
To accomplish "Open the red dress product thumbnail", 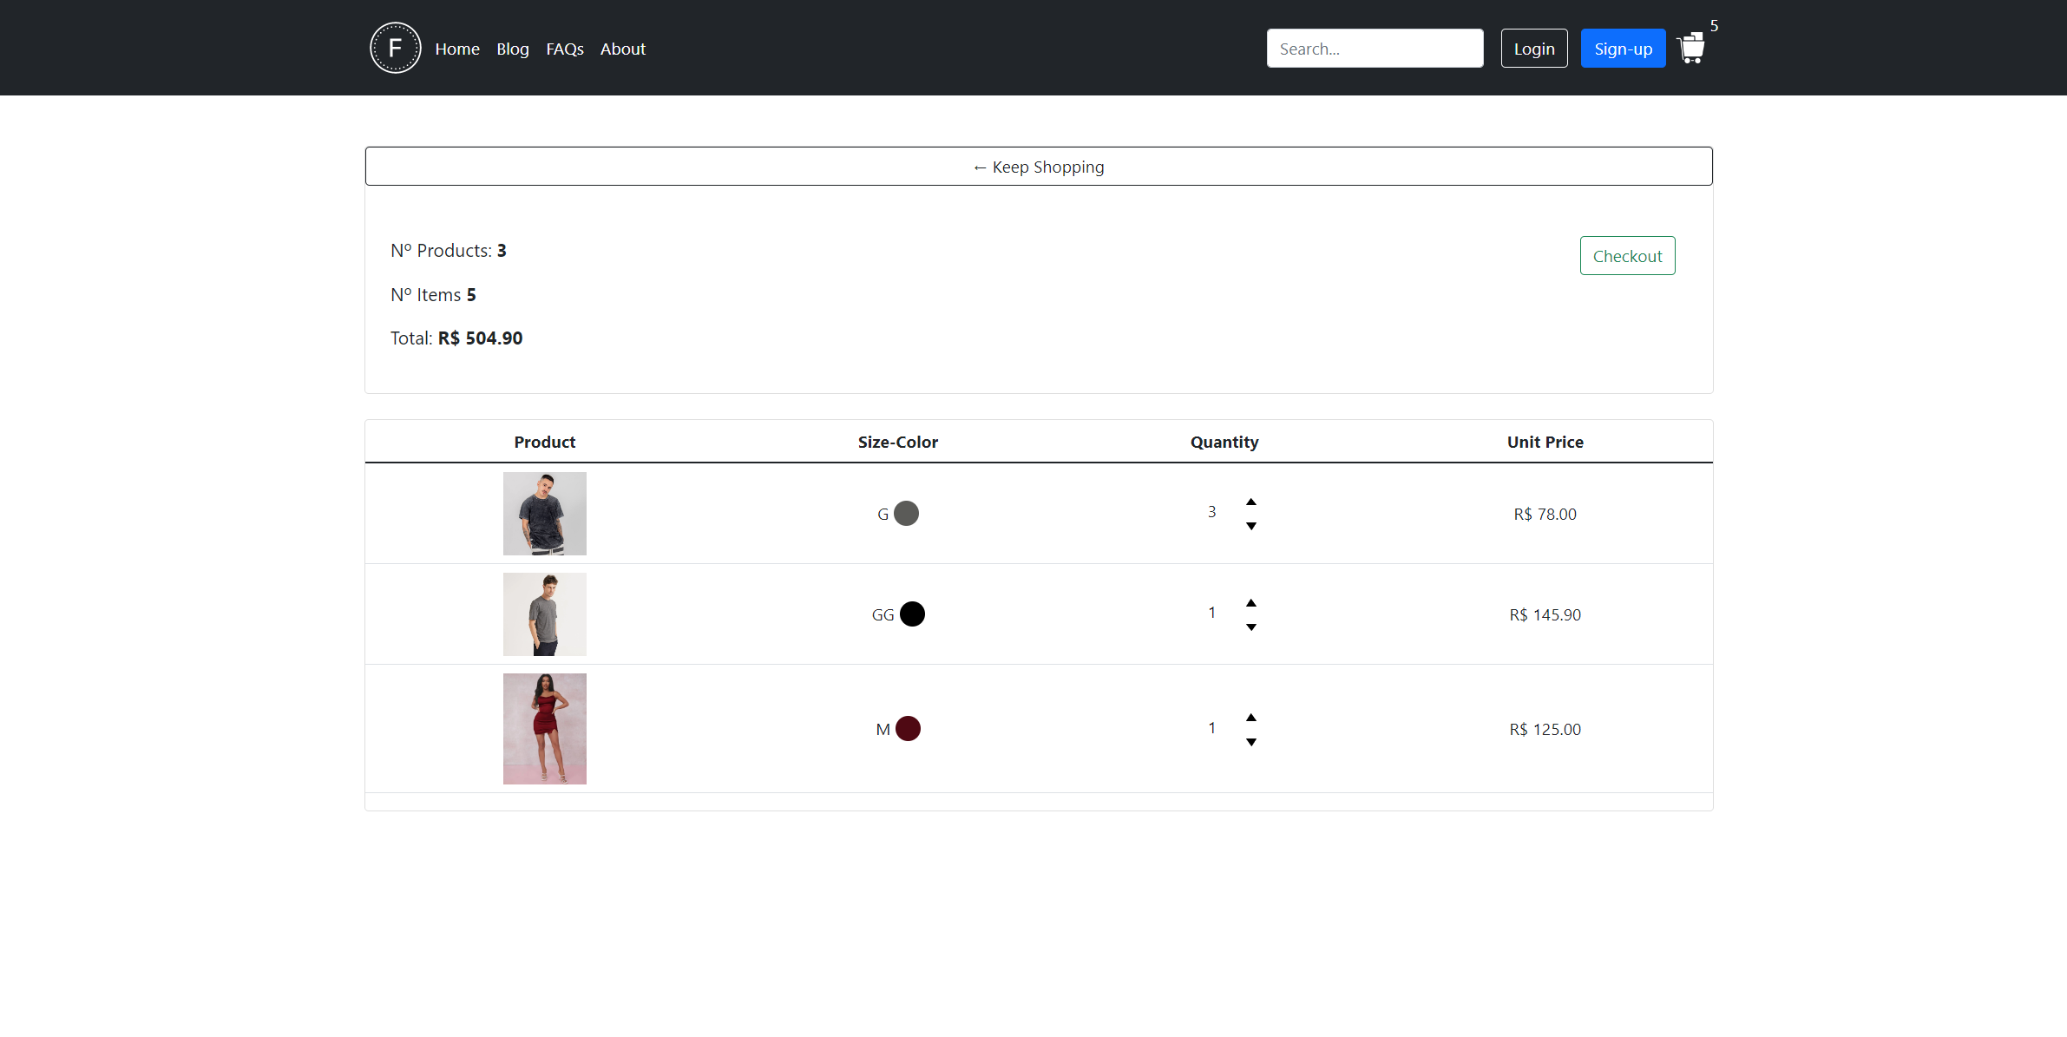I will coord(544,729).
